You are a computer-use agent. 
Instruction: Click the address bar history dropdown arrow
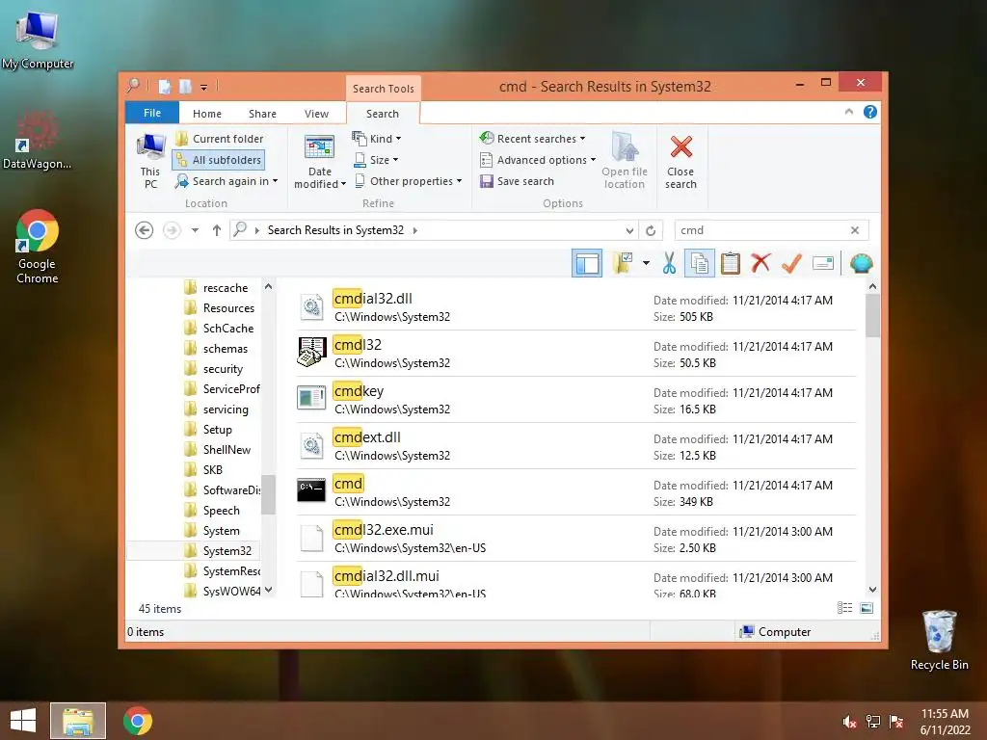[x=628, y=230]
